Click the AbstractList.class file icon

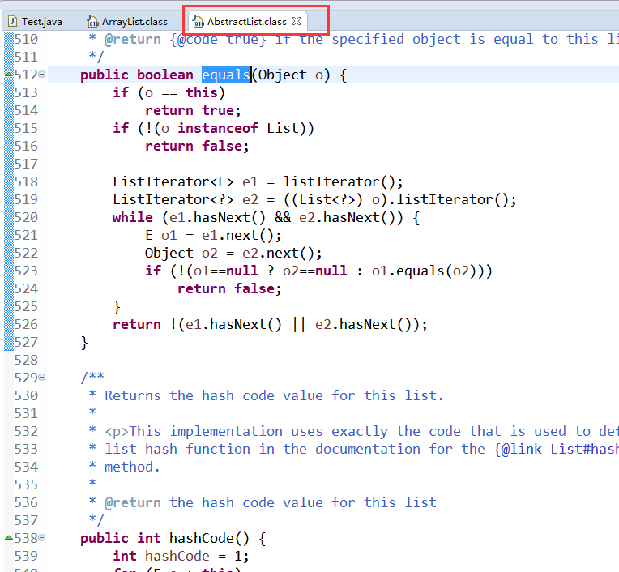[199, 22]
